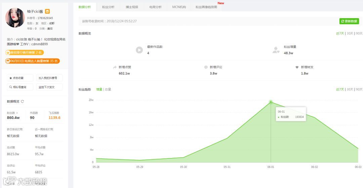Click the green 更新数据 button
The height and width of the screenshot is (188, 363).
(349, 21)
